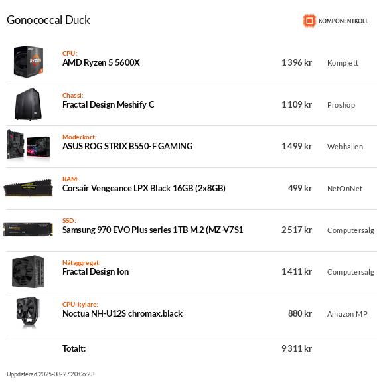Open the Noctua NH-U12S chromax.black listing
The height and width of the screenshot is (383, 383).
coord(122,313)
